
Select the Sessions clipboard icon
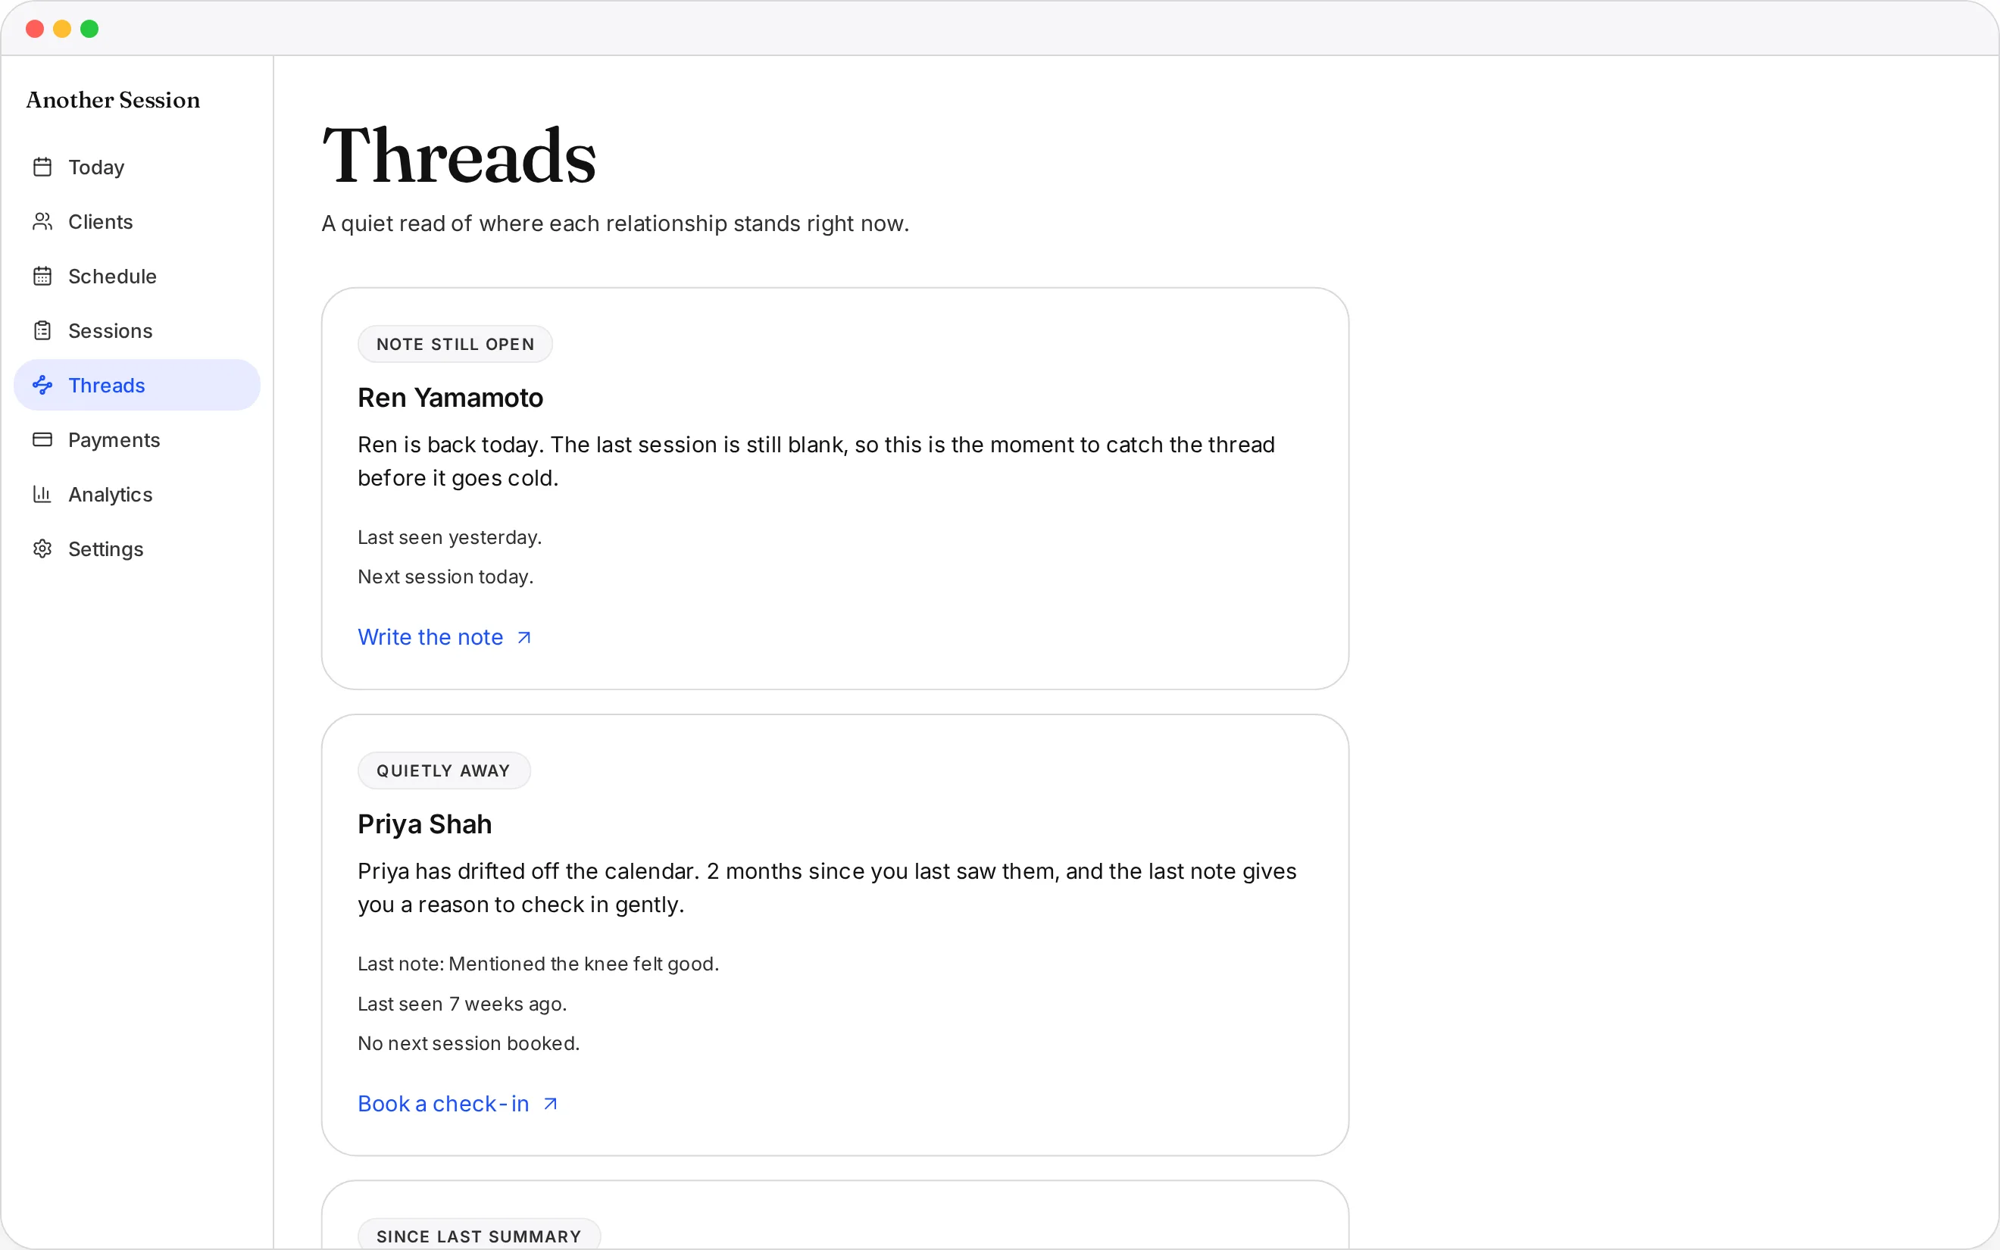click(x=42, y=331)
